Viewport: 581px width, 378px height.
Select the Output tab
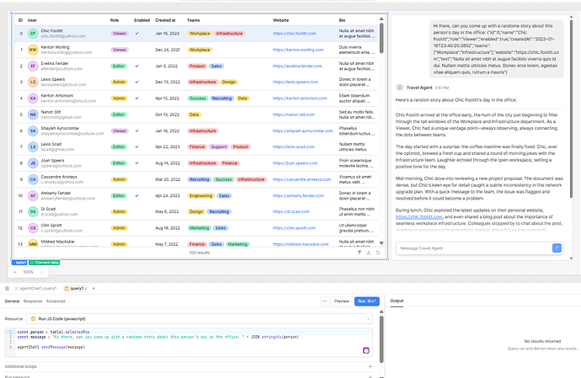(397, 301)
